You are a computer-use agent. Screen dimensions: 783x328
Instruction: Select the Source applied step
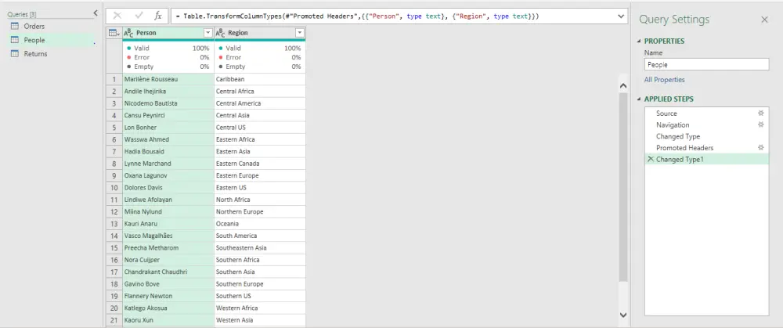[x=706, y=114]
